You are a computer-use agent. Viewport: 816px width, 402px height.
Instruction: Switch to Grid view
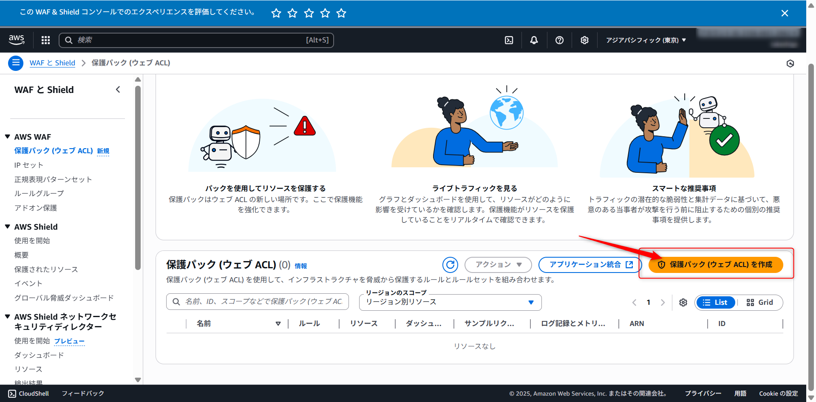coord(760,302)
